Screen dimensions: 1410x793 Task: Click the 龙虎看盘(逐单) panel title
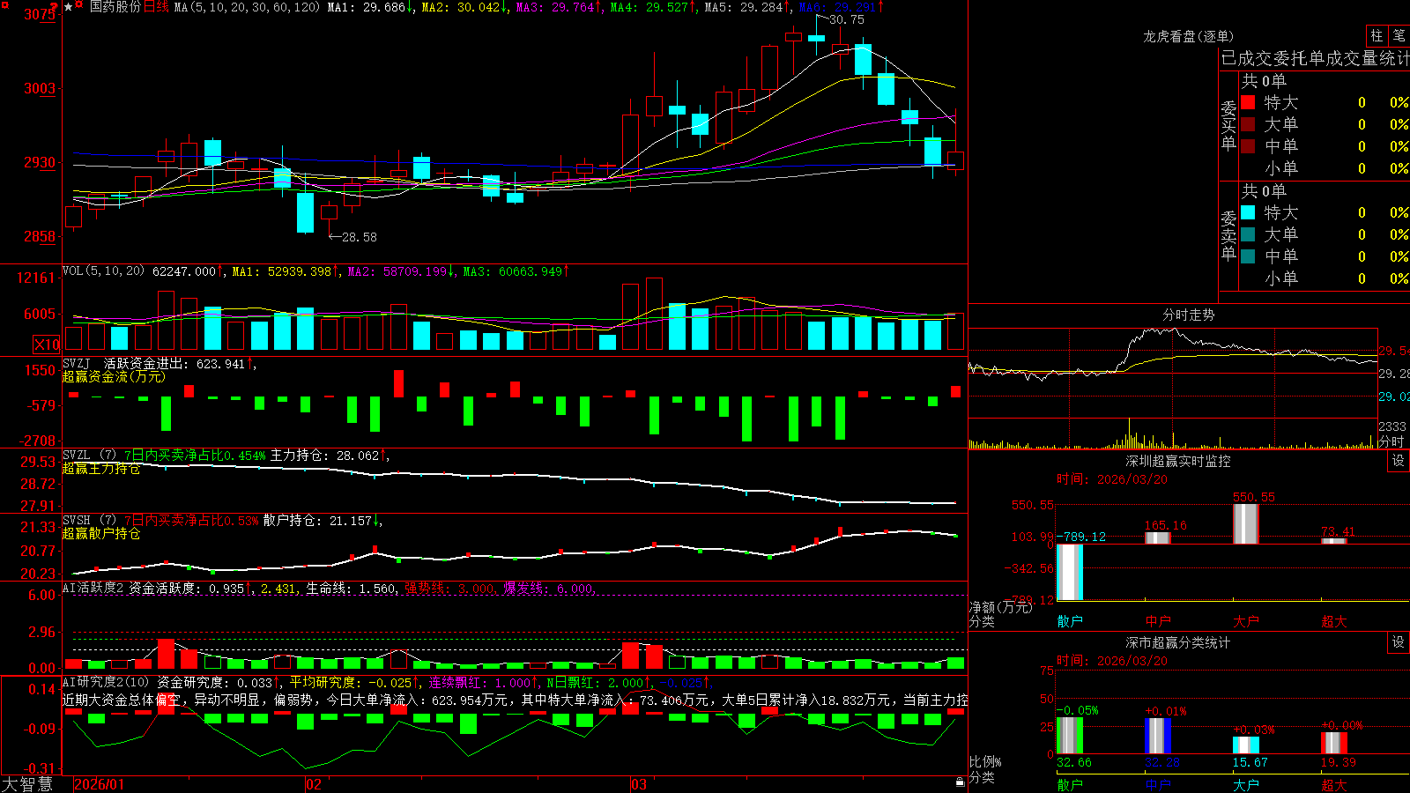[1188, 36]
